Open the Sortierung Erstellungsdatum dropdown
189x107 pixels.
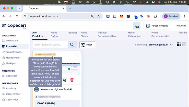161,45
